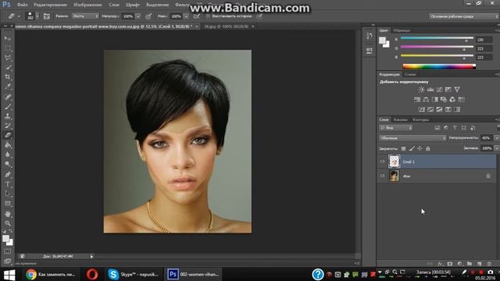500x281 pixels.
Task: Open the History panel icon
Action: coord(370,36)
